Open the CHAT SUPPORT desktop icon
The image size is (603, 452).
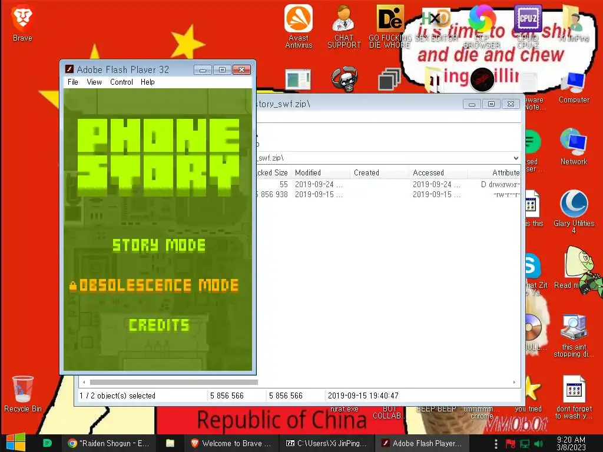(x=344, y=26)
